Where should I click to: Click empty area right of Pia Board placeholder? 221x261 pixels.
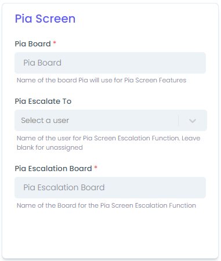(x=133, y=63)
